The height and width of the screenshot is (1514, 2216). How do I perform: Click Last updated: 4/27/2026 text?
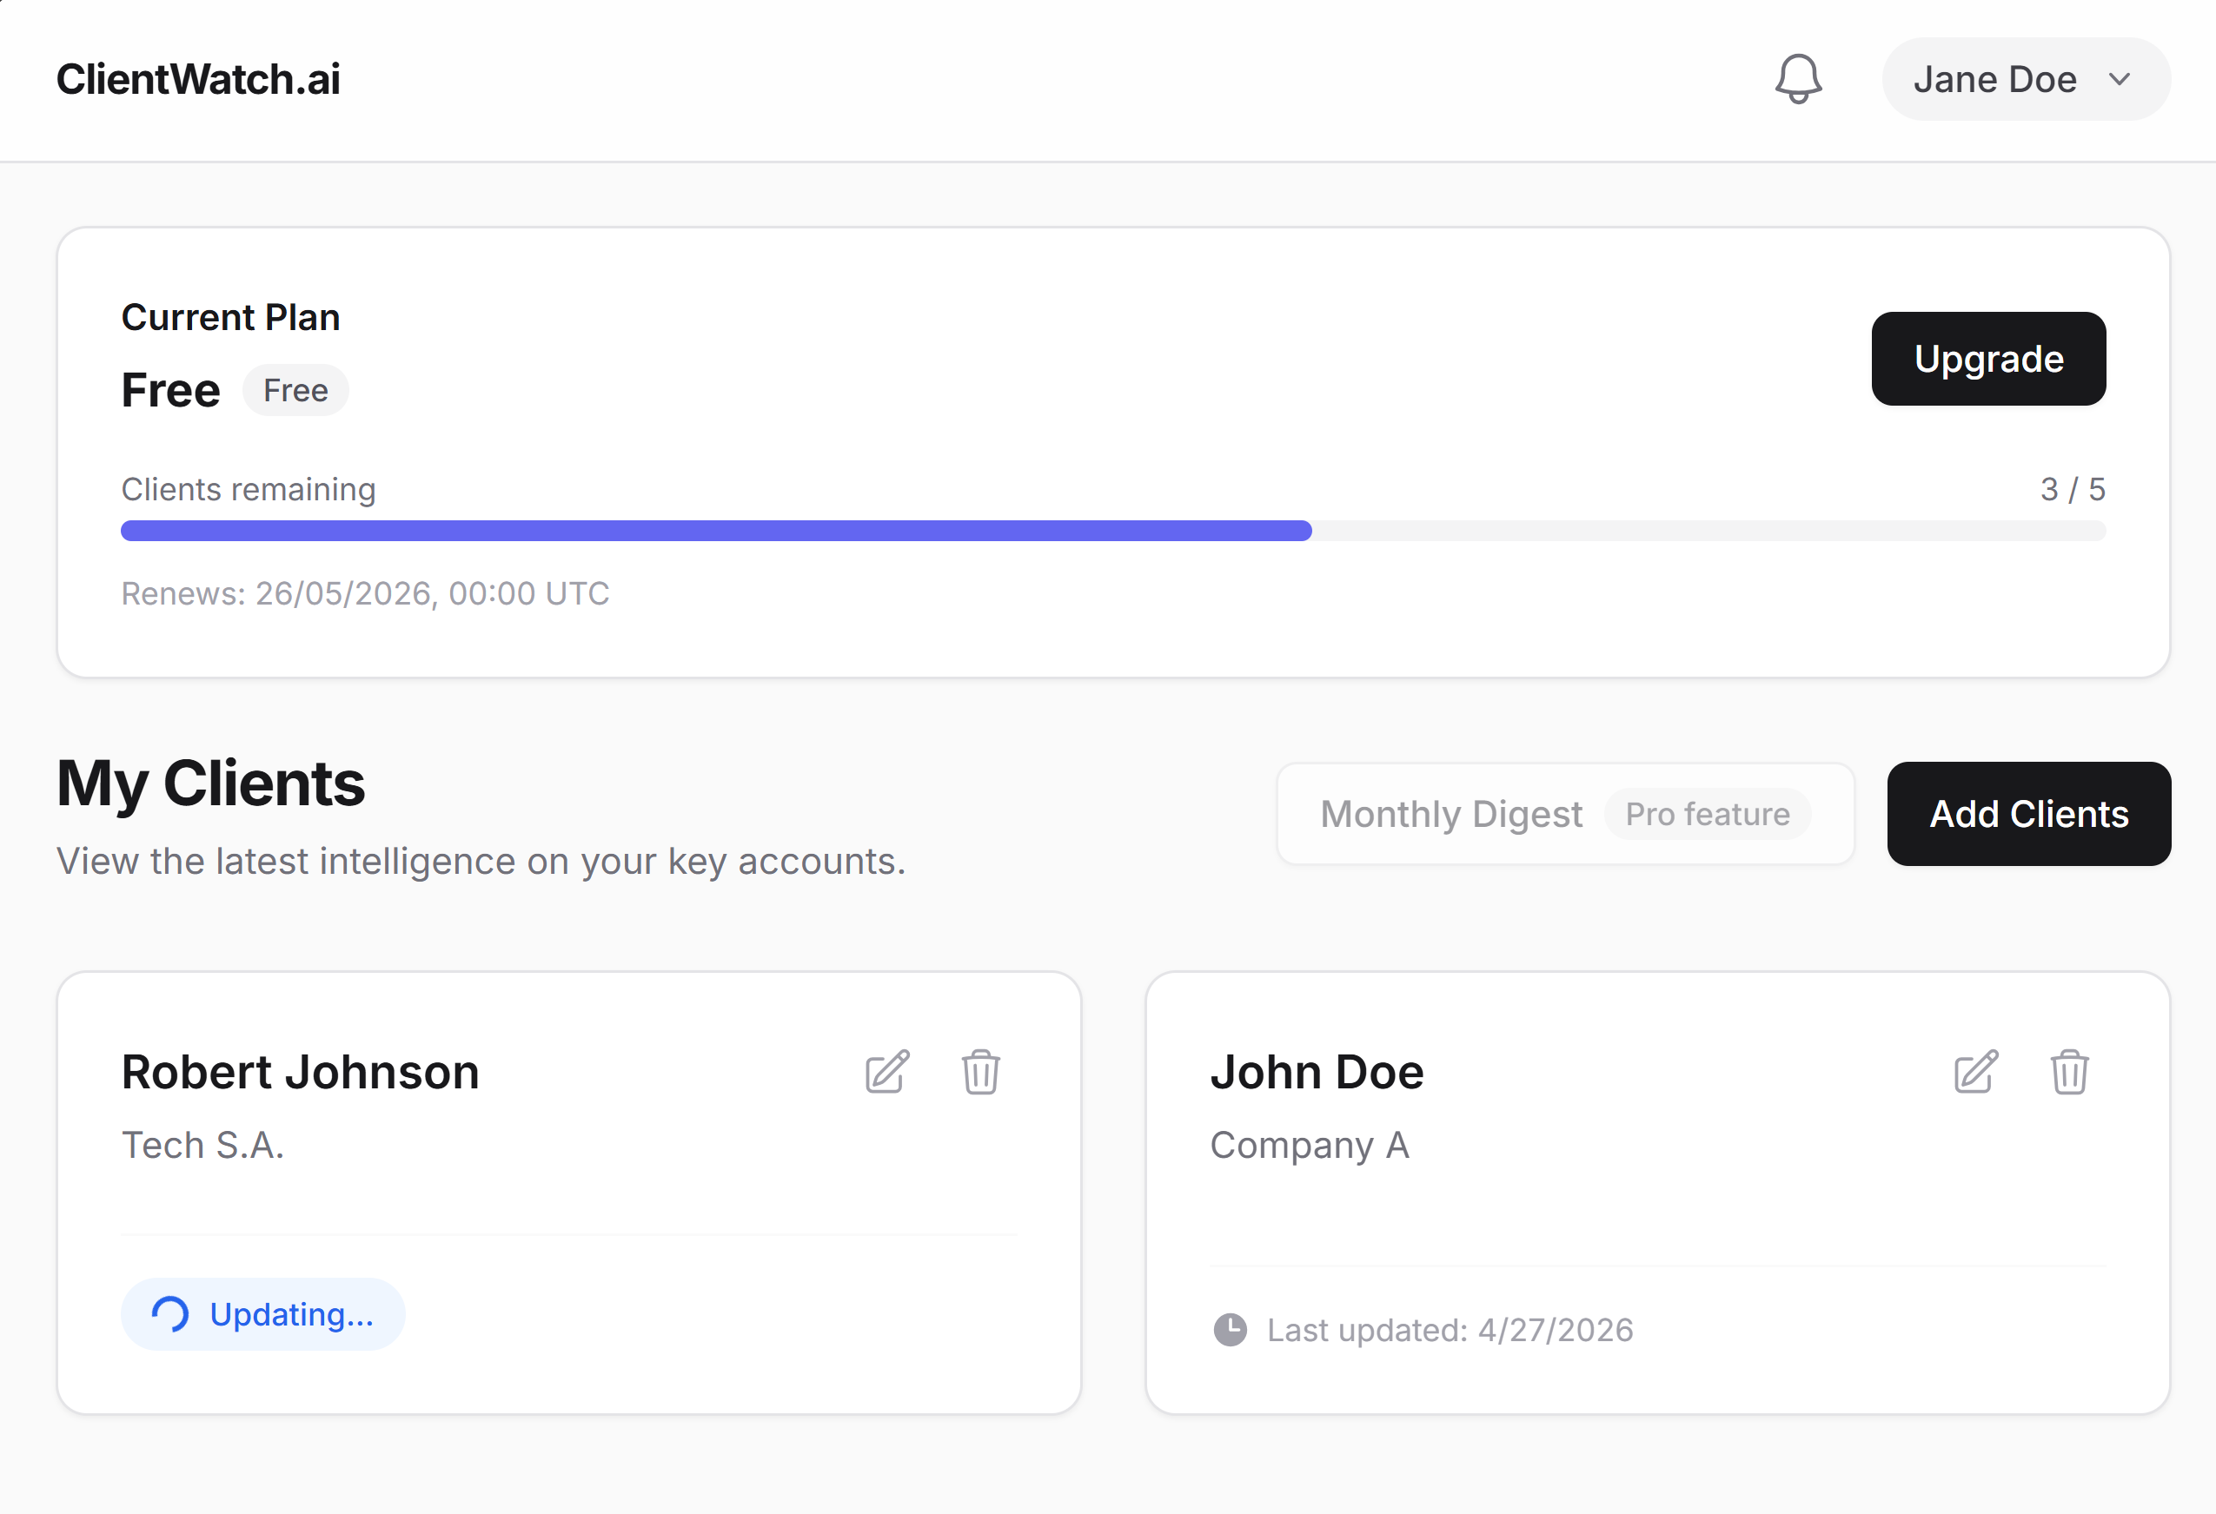click(1450, 1329)
